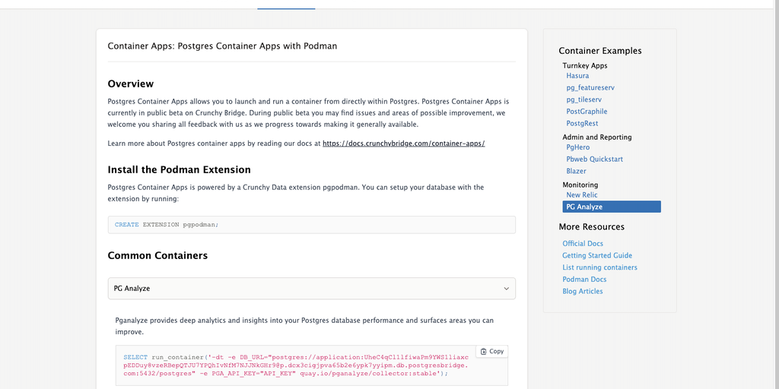This screenshot has height=389, width=779.
Task: Click the Copy button on code block
Action: (x=491, y=351)
